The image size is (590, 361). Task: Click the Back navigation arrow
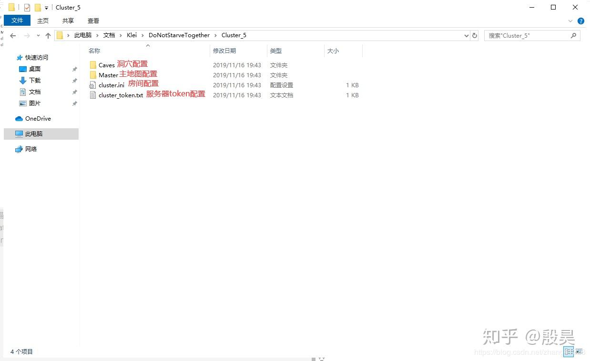point(13,36)
